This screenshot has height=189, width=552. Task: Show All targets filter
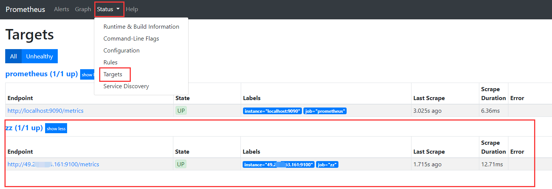pos(13,56)
